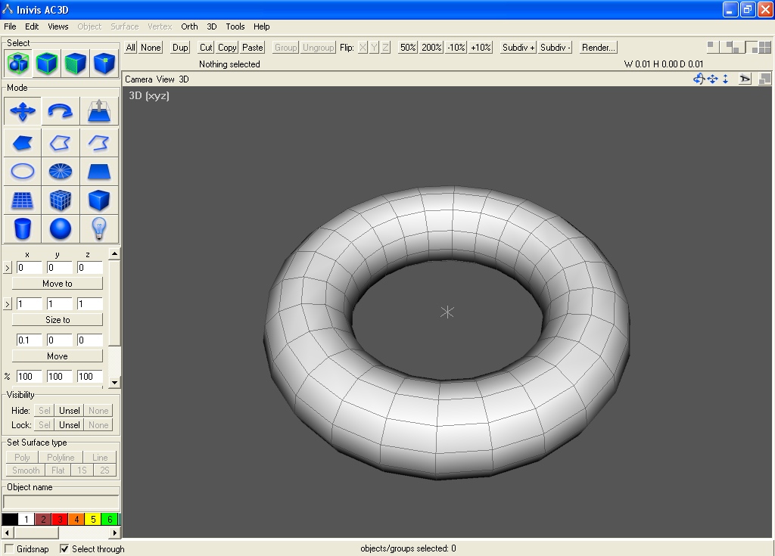Pick the yellow palette color 5
775x556 pixels.
pyautogui.click(x=92, y=519)
